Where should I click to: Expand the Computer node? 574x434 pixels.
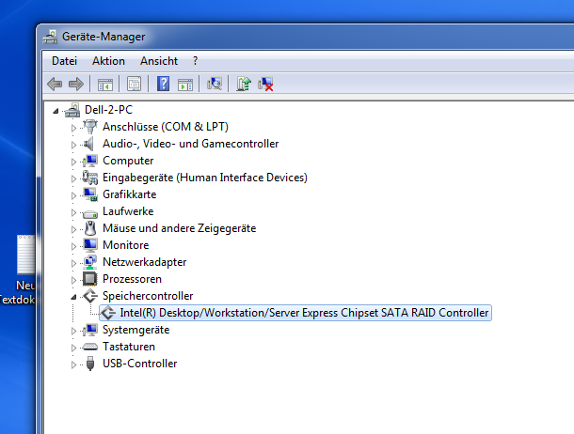click(x=73, y=162)
